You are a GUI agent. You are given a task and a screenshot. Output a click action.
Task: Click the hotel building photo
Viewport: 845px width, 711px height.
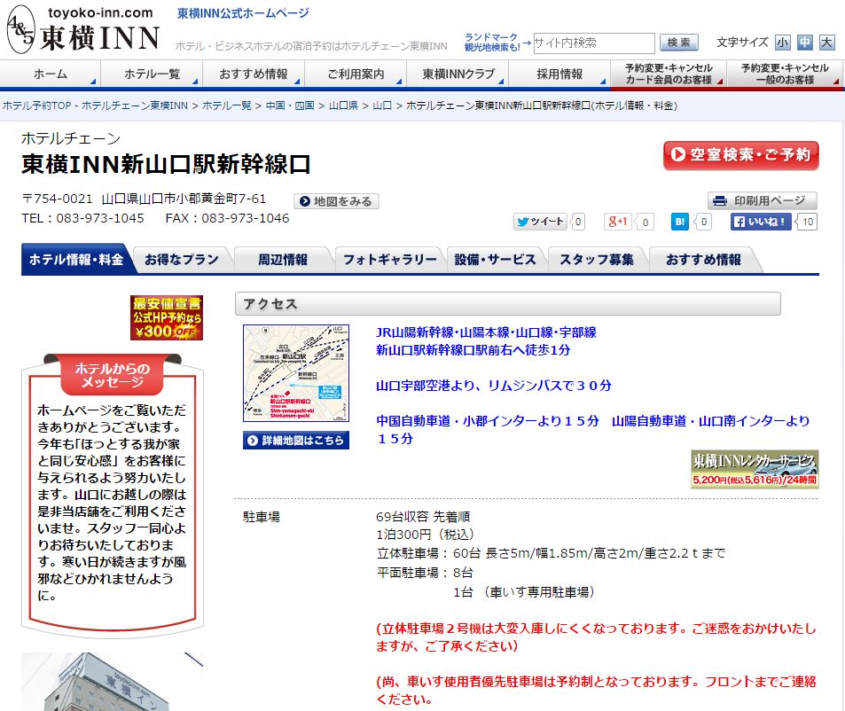112,682
